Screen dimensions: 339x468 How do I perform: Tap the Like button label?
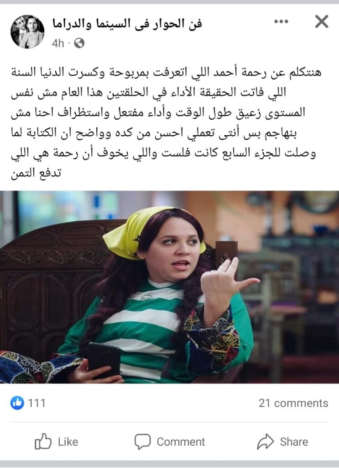click(68, 442)
